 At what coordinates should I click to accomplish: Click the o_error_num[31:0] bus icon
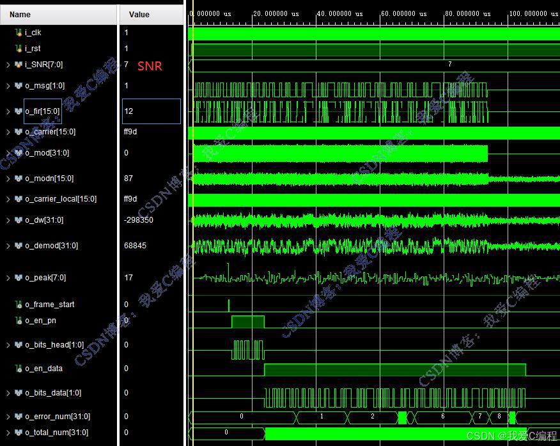point(18,417)
